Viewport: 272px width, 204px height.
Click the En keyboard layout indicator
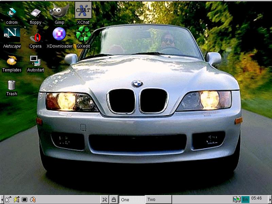(245, 200)
